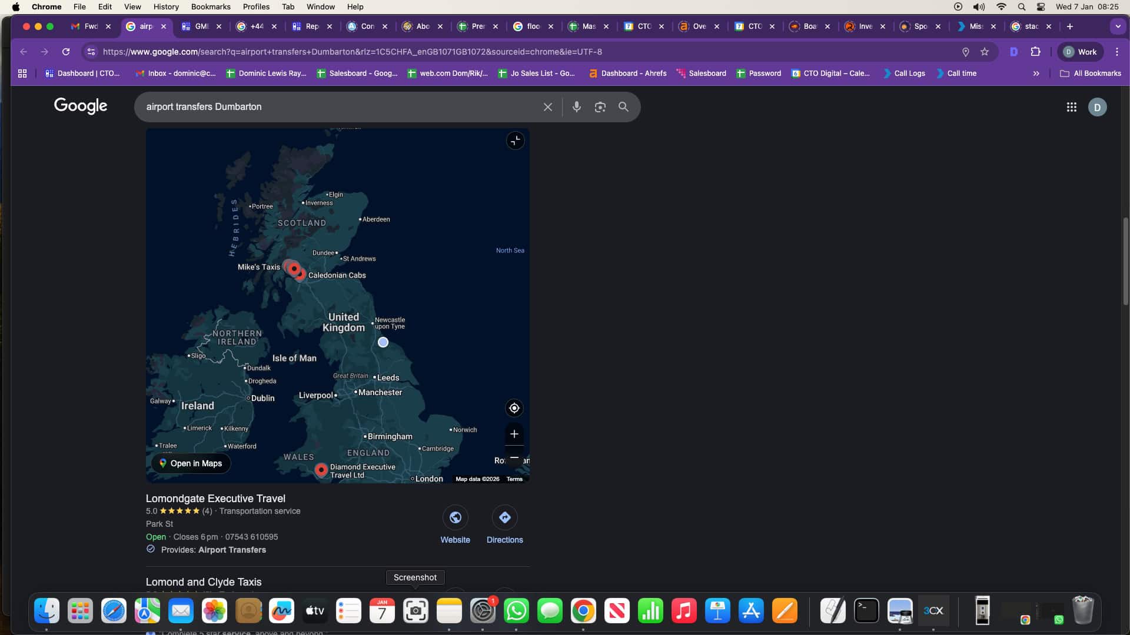Open Lomondgate website globe icon
This screenshot has height=635, width=1130.
[x=455, y=517]
